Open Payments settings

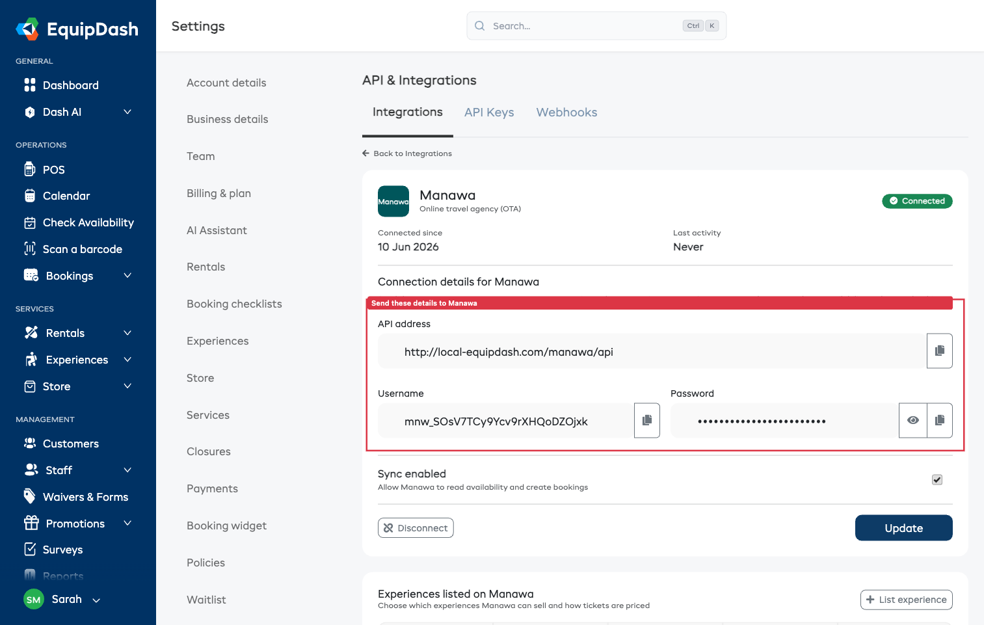coord(212,488)
